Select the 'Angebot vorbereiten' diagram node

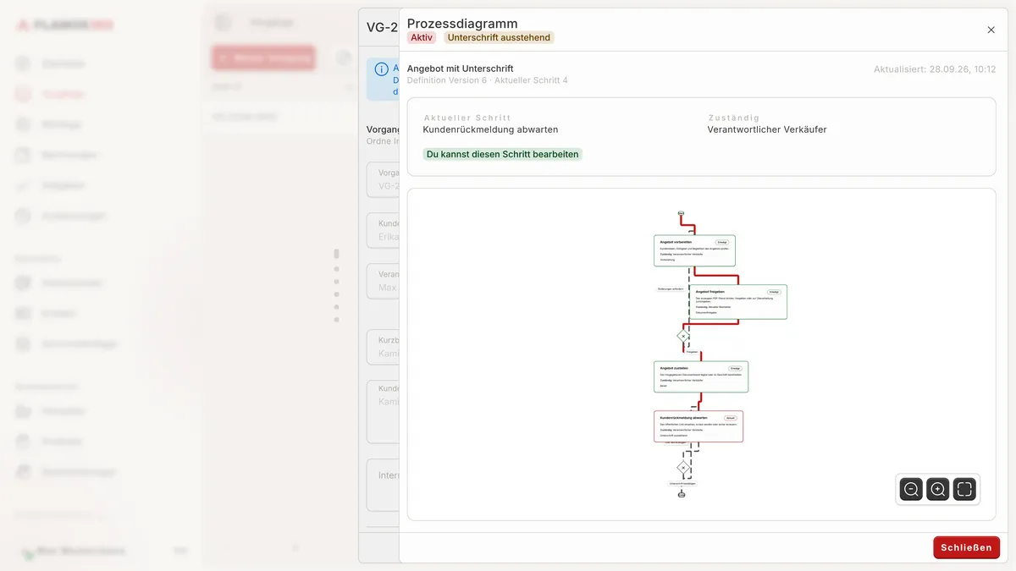click(x=695, y=250)
